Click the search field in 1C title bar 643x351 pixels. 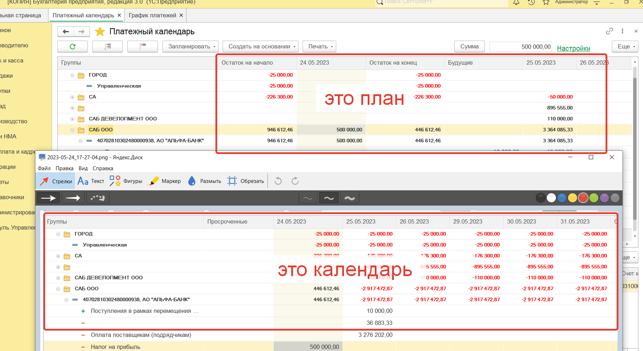tap(442, 2)
